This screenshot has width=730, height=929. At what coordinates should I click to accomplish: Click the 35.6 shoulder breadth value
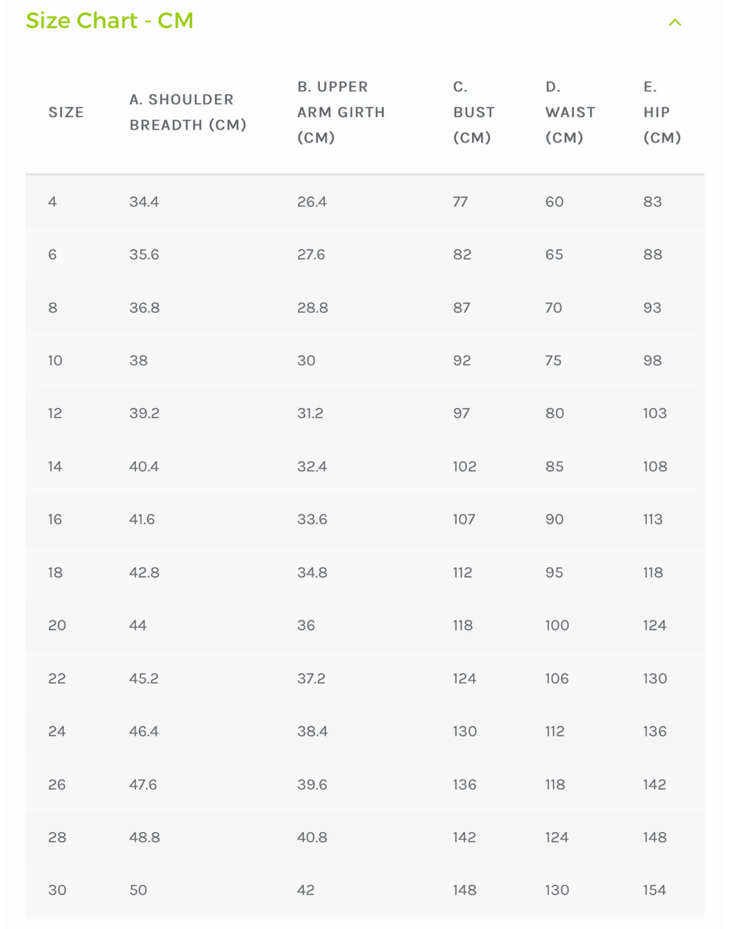click(144, 255)
